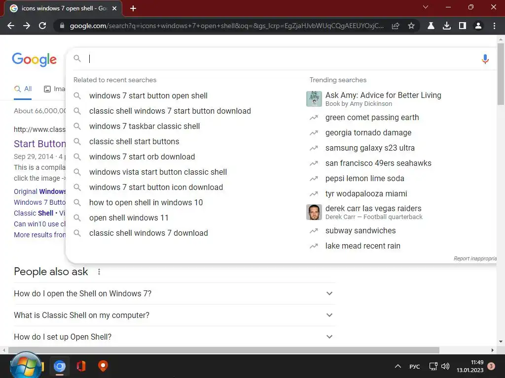Close the 'icons windows 7 open shell' tab
The image size is (505, 378).
click(114, 8)
